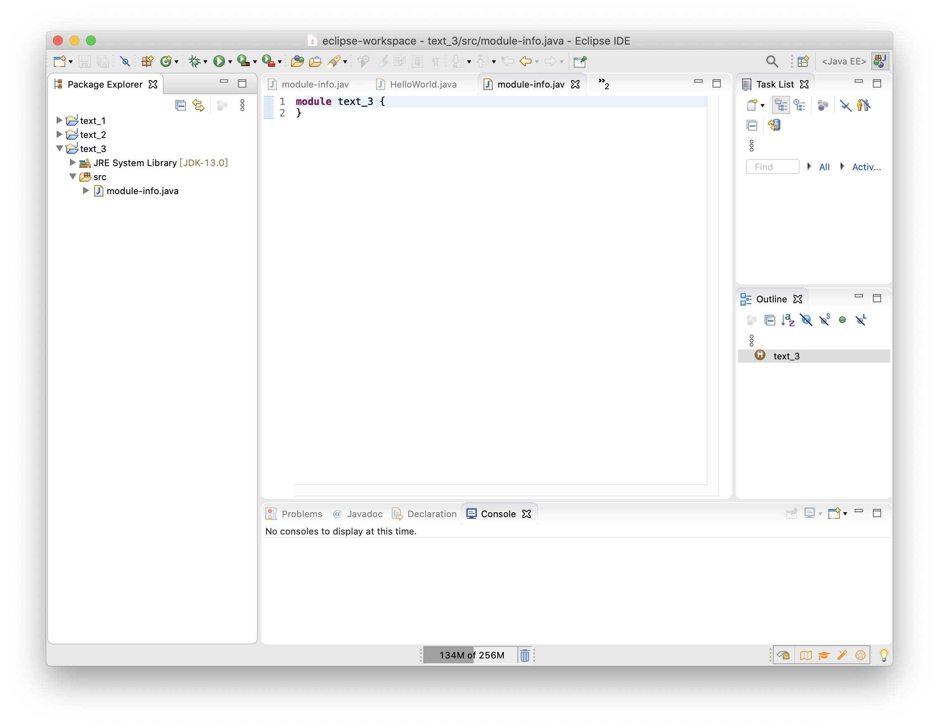
Task: Click the External Tools run icon
Action: point(268,62)
